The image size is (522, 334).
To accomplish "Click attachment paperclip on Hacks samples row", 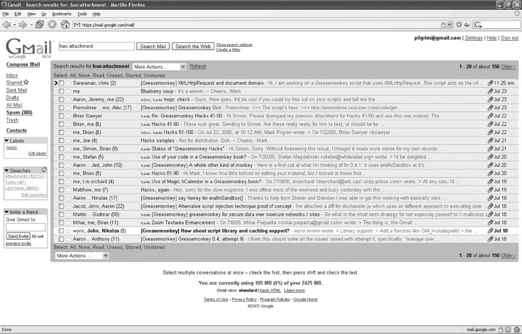I will pyautogui.click(x=490, y=140).
